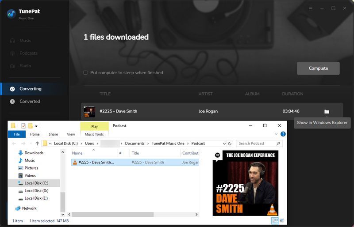
Task: Refresh the Podcast folder view
Action: (231, 144)
